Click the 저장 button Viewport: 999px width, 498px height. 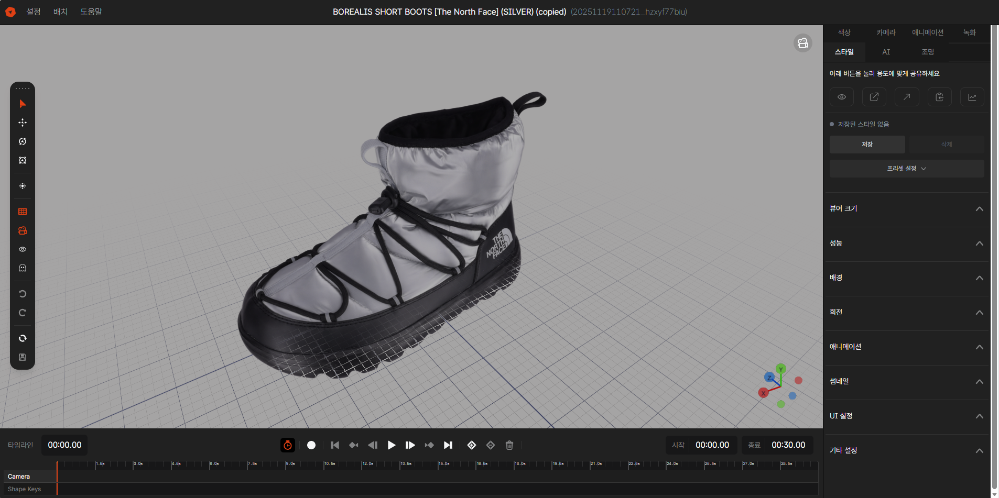click(867, 145)
